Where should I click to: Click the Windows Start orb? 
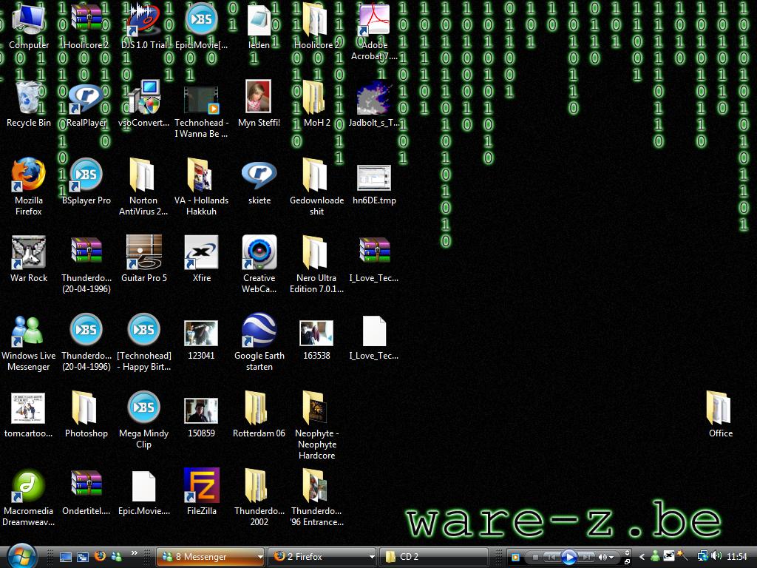coord(21,556)
